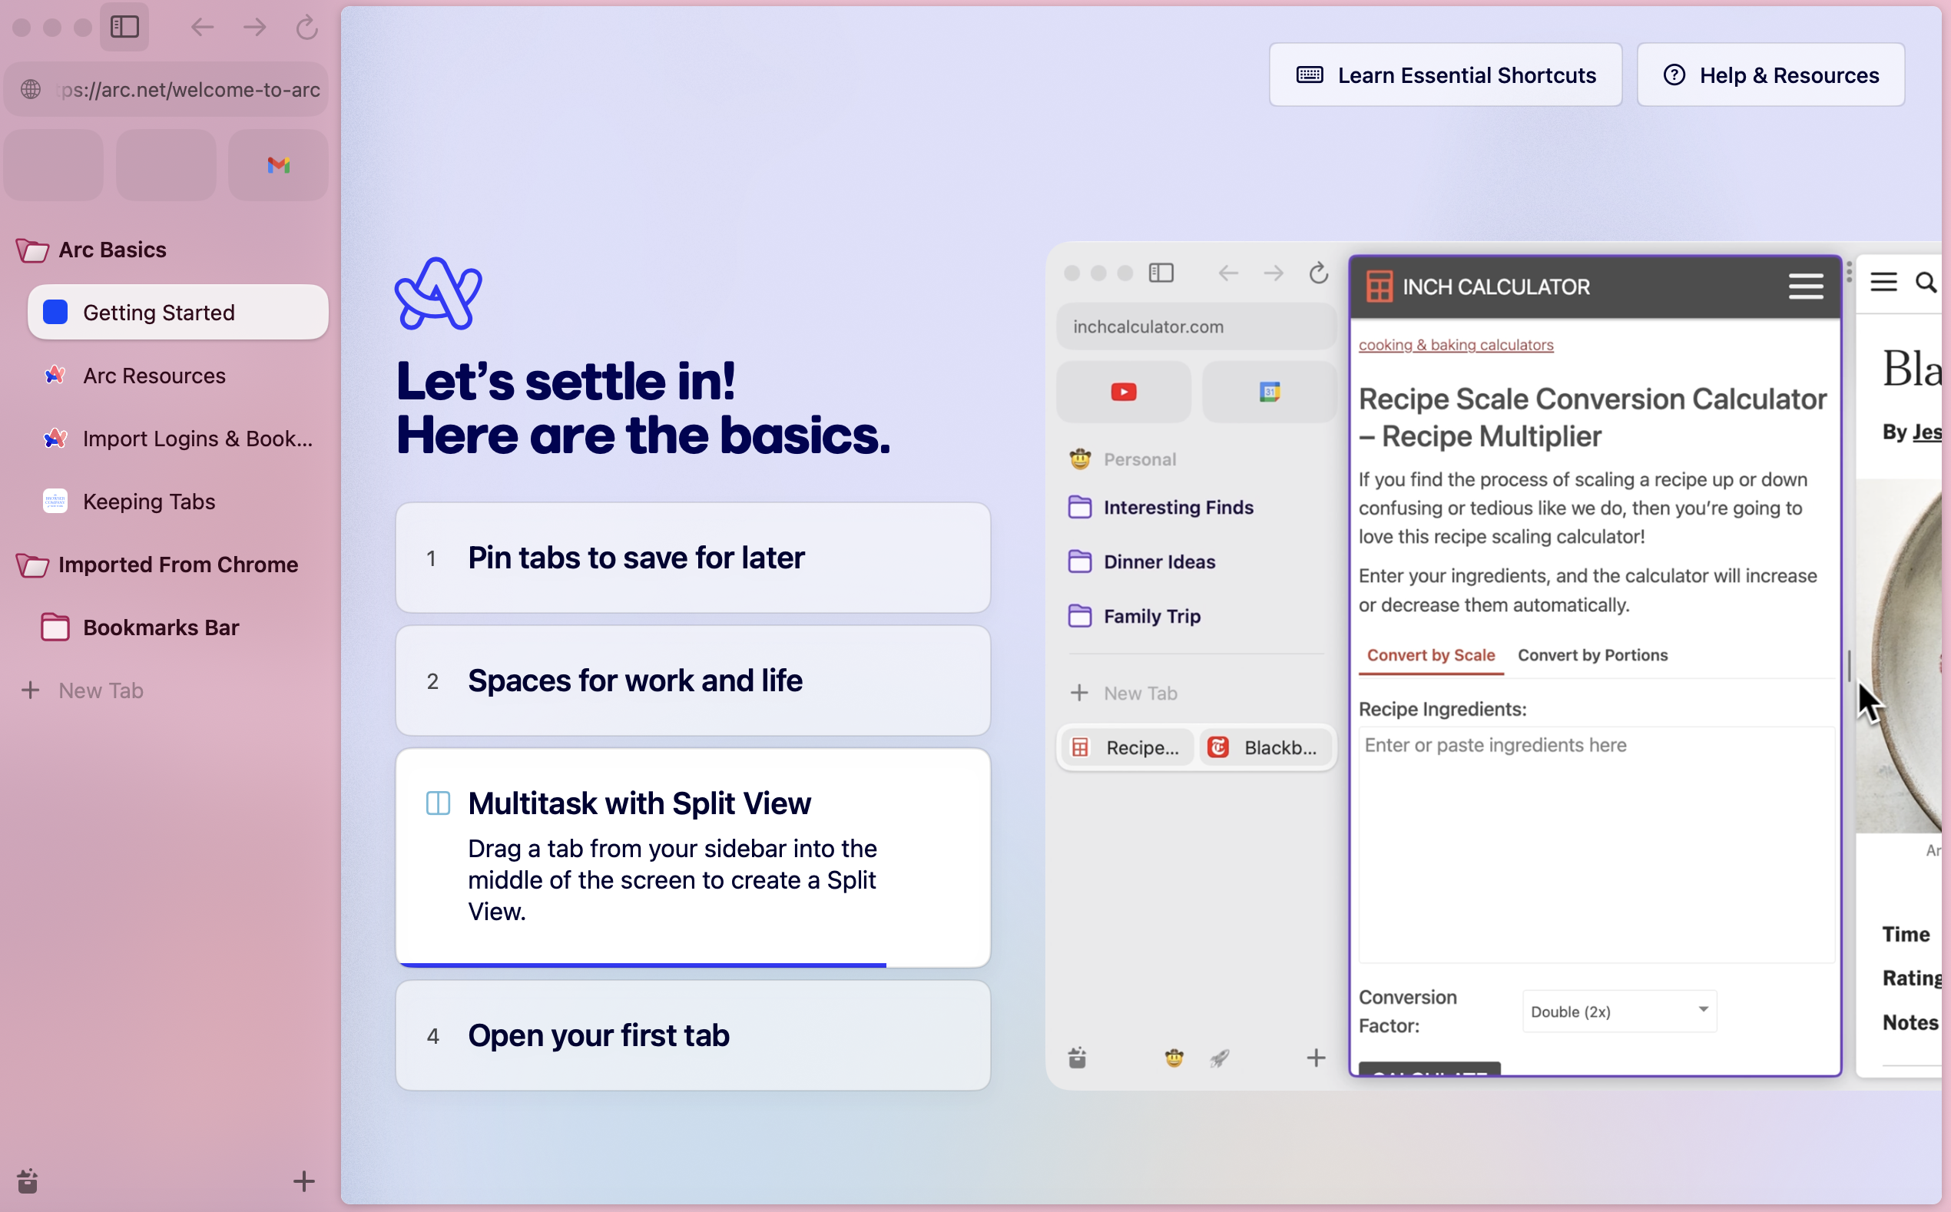Click the YouTube favorite in the demo
This screenshot has width=1951, height=1212.
click(1123, 392)
